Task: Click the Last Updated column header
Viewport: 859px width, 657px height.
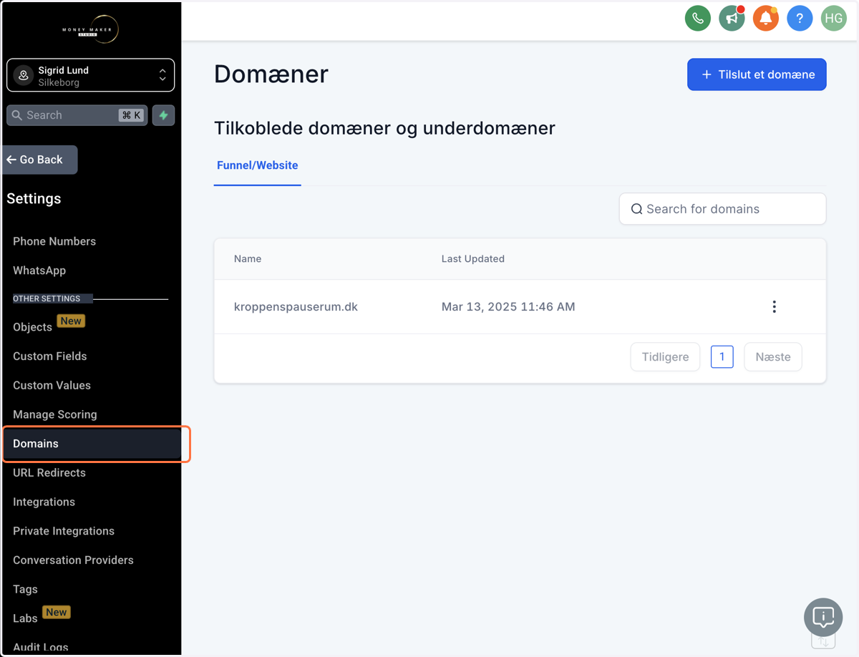Action: click(473, 259)
